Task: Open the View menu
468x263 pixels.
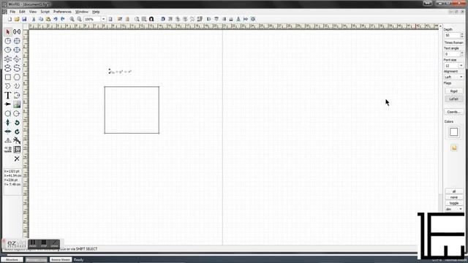Action: (x=33, y=12)
